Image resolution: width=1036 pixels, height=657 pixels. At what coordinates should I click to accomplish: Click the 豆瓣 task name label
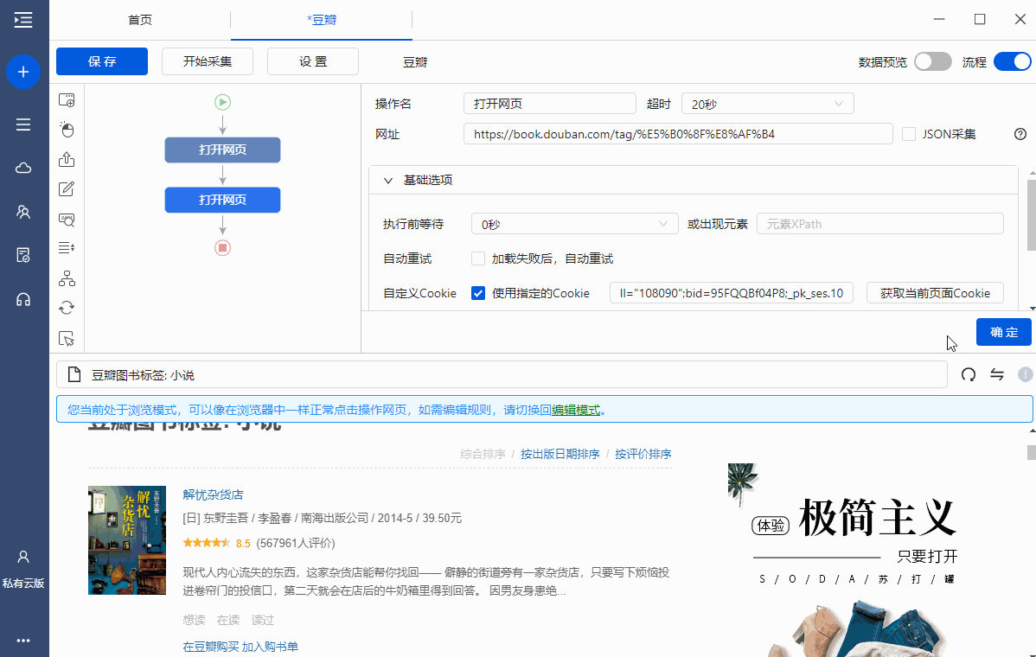(415, 62)
